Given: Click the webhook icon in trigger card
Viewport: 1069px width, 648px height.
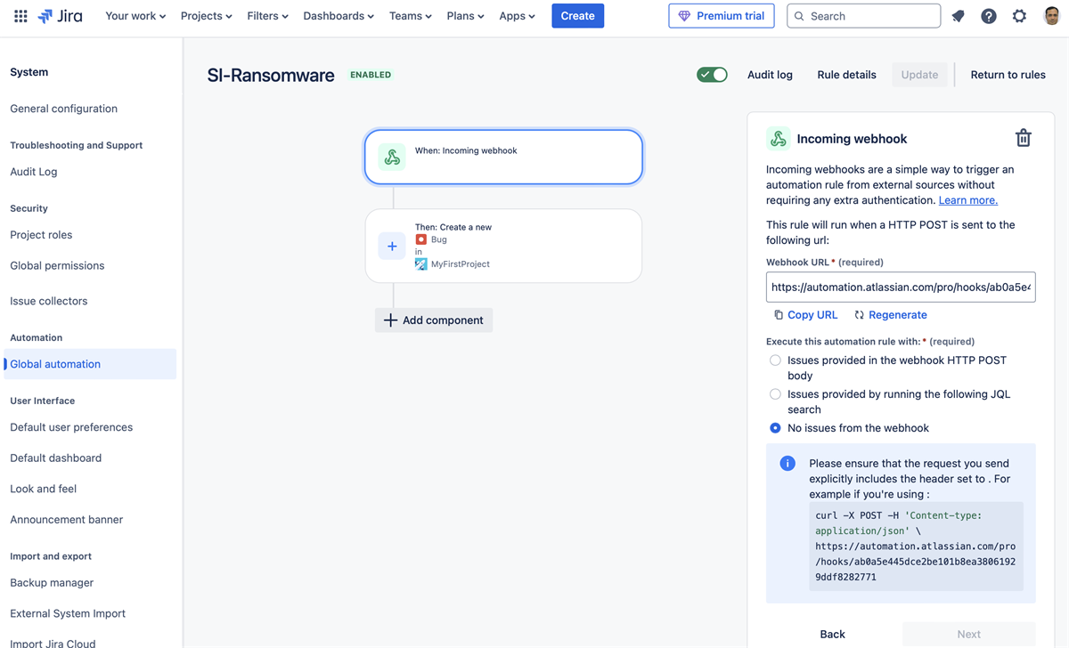Looking at the screenshot, I should point(392,157).
